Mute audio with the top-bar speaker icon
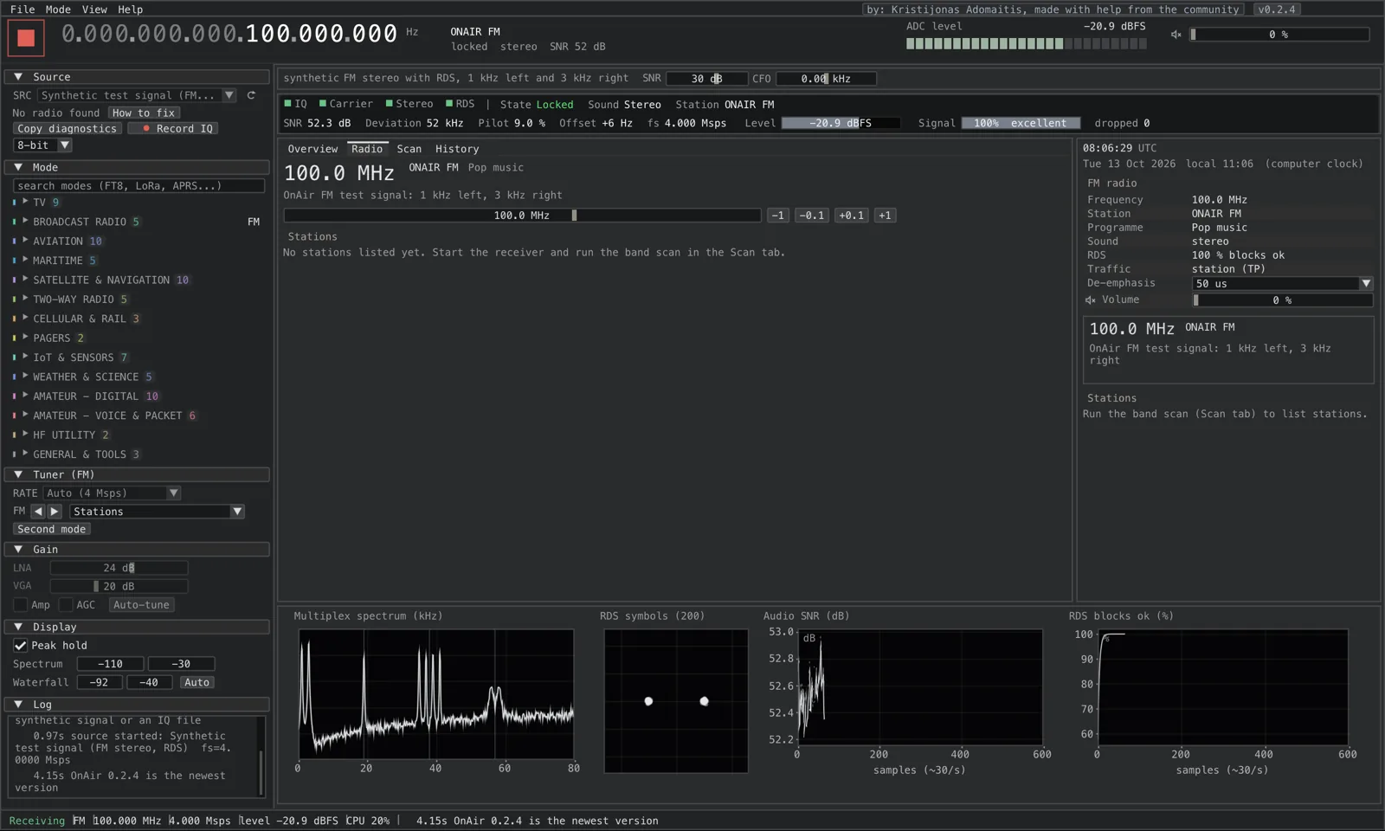This screenshot has height=831, width=1385. click(1176, 35)
